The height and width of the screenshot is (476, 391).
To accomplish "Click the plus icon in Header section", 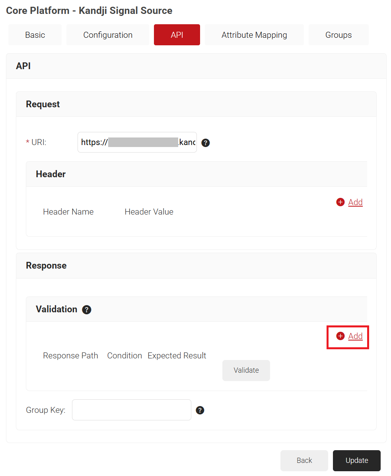I will click(x=340, y=202).
